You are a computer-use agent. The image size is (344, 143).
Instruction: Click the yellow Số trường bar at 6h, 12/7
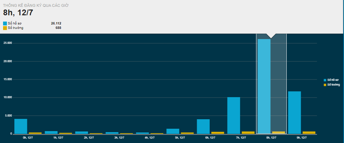pyautogui.click(x=218, y=132)
